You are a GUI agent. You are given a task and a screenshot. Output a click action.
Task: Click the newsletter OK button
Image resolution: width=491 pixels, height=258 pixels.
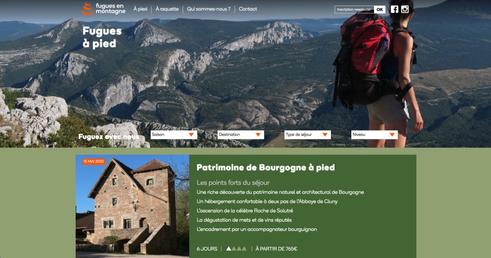click(x=380, y=9)
